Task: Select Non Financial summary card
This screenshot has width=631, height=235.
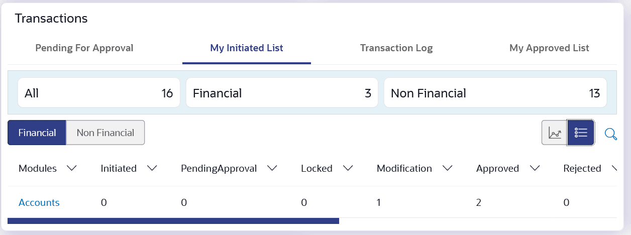Action: pyautogui.click(x=495, y=93)
